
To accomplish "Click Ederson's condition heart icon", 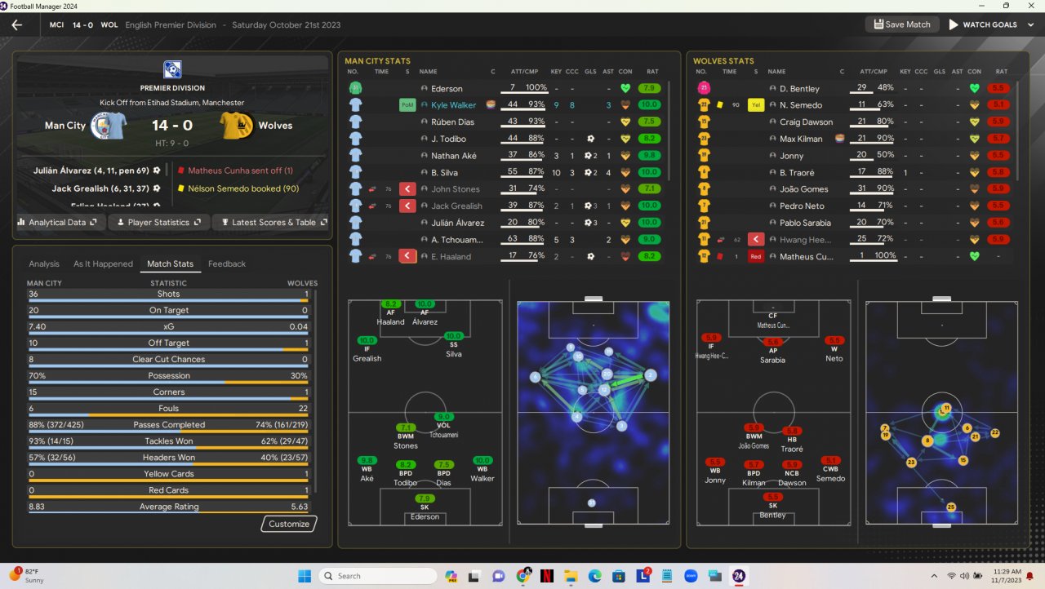I will pyautogui.click(x=626, y=88).
